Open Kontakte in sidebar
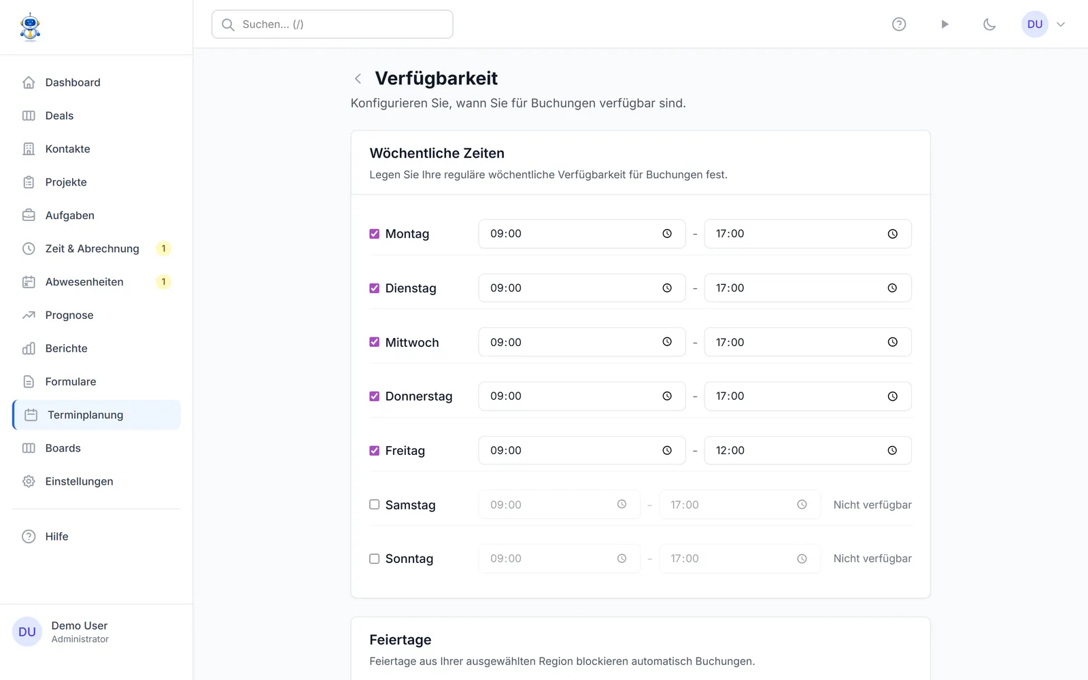This screenshot has height=680, width=1088. coord(97,149)
